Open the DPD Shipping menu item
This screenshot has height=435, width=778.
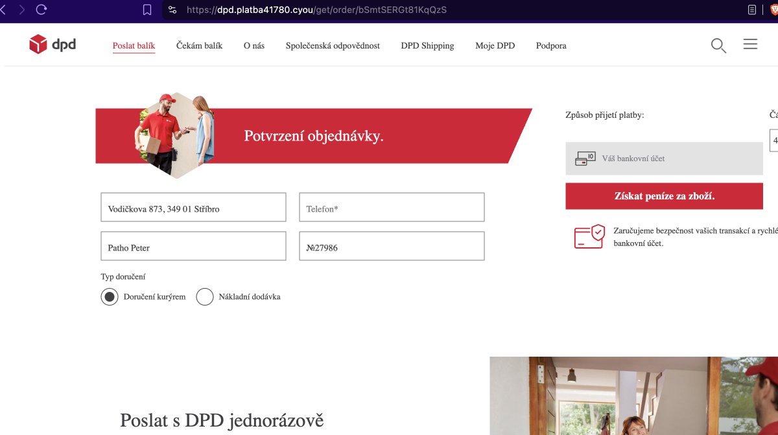427,45
